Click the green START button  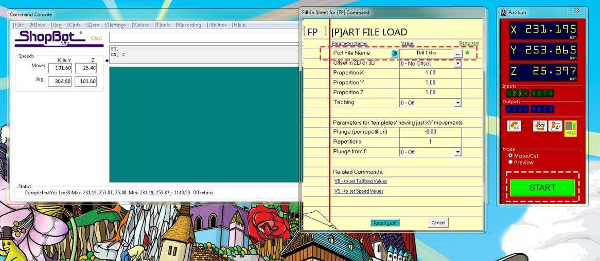click(542, 188)
